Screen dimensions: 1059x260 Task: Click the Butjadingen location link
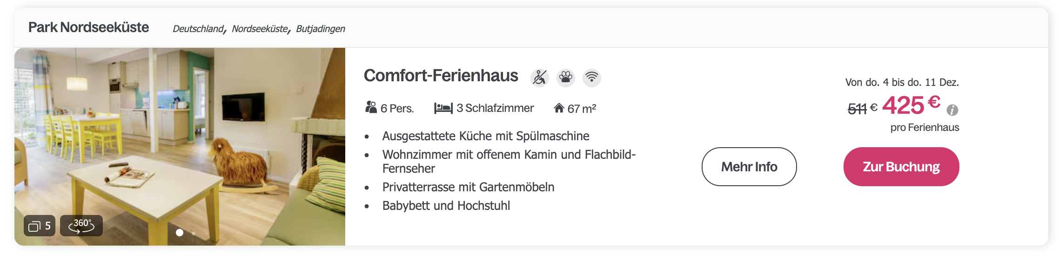click(x=321, y=29)
